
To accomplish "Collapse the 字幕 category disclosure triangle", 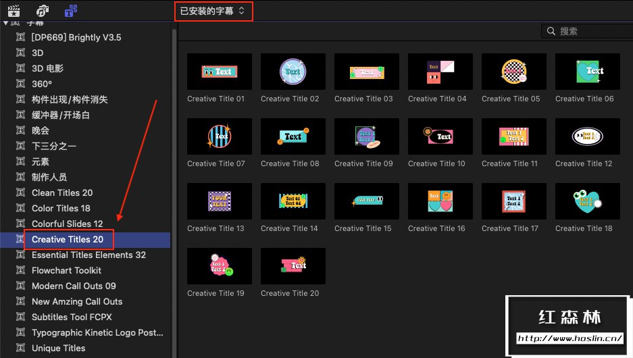I will (5, 23).
